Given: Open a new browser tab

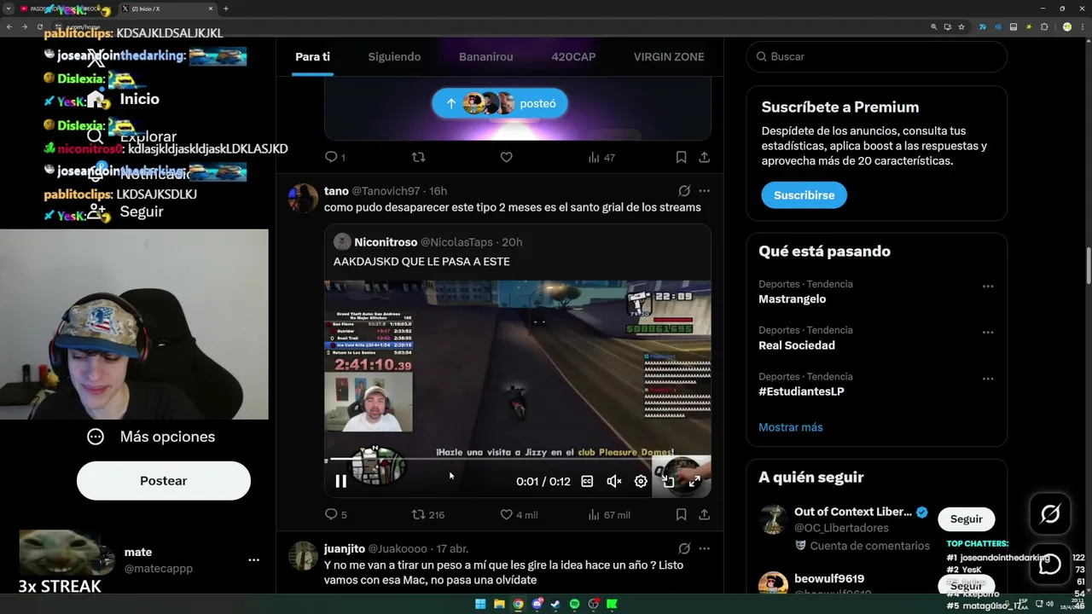Looking at the screenshot, I should click(x=225, y=9).
